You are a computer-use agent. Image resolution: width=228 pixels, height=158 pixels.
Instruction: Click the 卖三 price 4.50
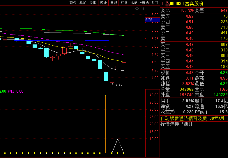coord(190,27)
